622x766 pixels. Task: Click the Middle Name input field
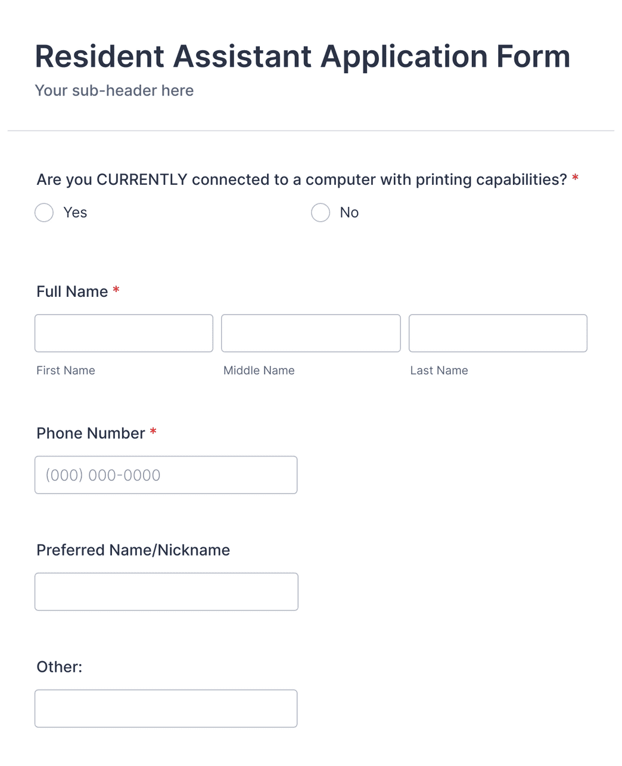310,333
